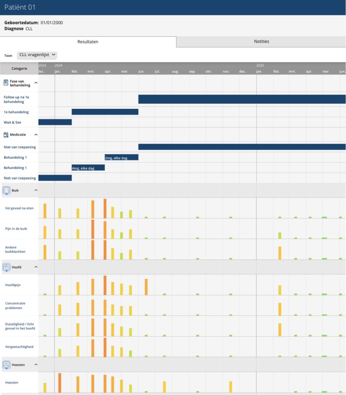This screenshot has height=395, width=346.
Task: Open the CLL vragenlijst dropdown
Action: click(x=37, y=55)
